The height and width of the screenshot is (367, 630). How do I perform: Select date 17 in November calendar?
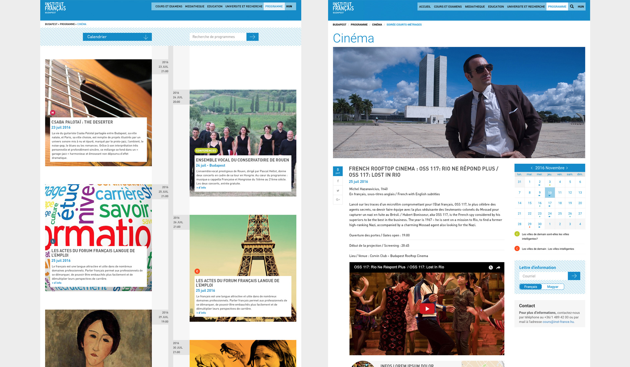pos(550,203)
